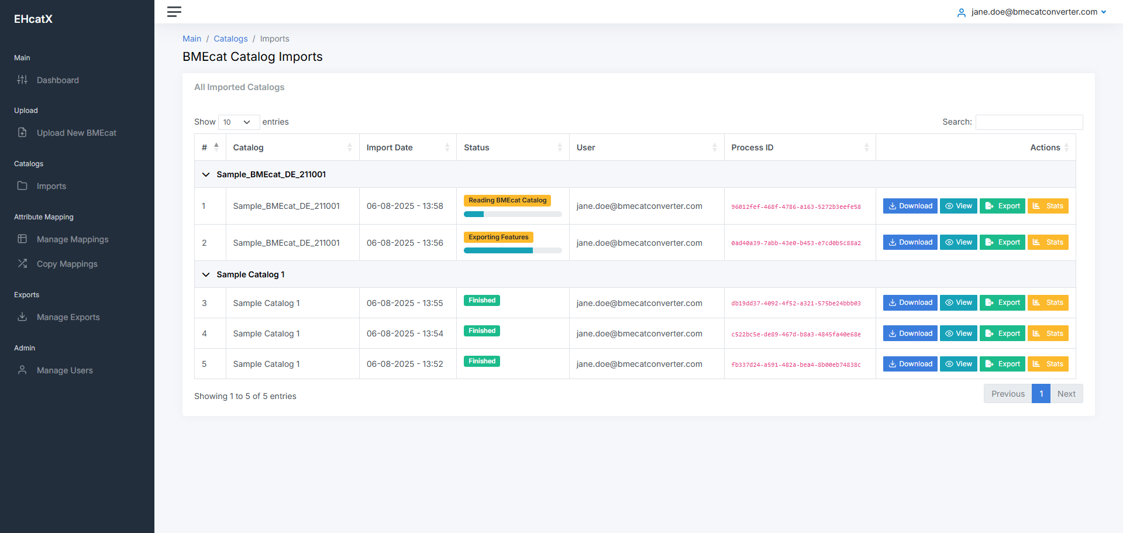Sort table by Catalog column
1123x533 pixels.
pyautogui.click(x=292, y=147)
